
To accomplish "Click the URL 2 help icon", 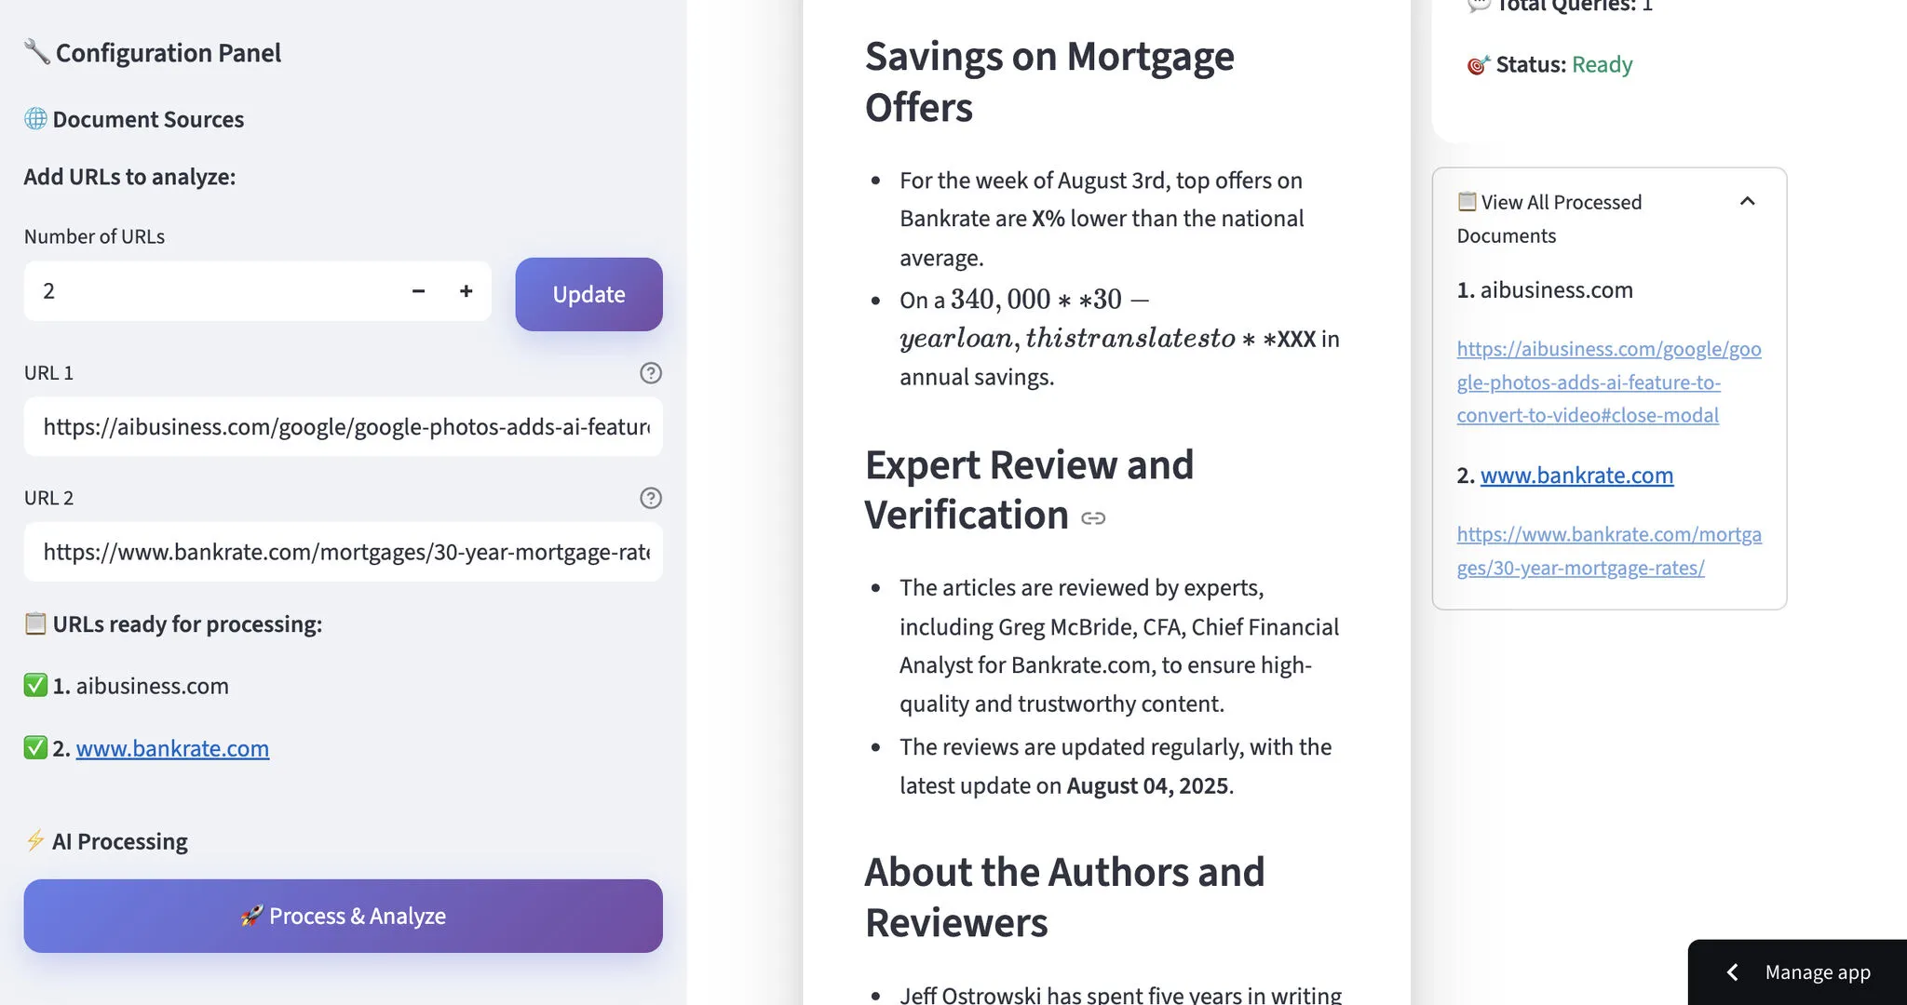I will point(651,498).
